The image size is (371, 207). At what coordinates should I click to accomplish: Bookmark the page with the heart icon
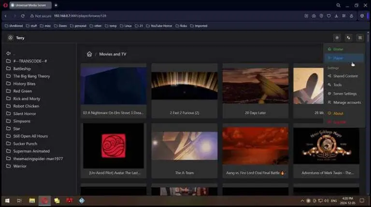click(329, 16)
